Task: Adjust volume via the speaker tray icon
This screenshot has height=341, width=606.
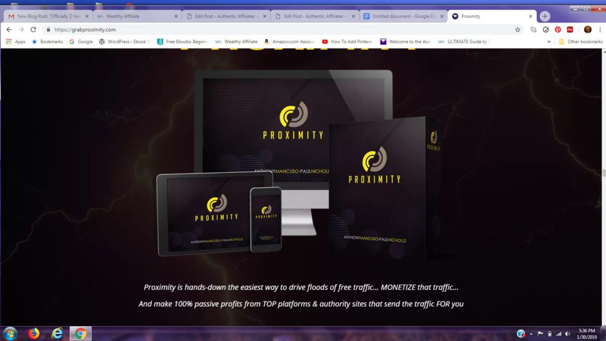Action: click(568, 334)
